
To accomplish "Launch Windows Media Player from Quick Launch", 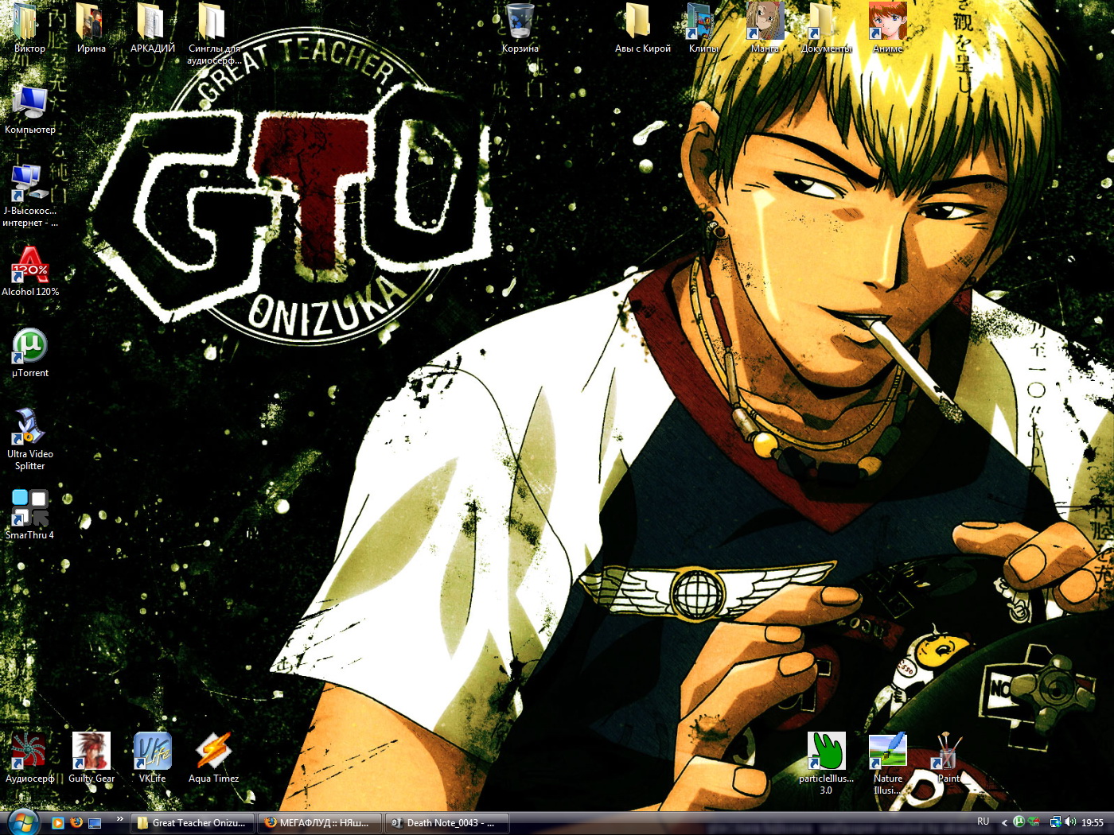I will tap(57, 823).
